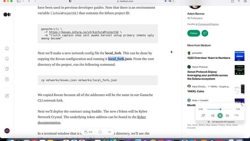Click the highlighted local_fork.json text
The height and width of the screenshot is (141, 250).
pyautogui.click(x=120, y=59)
